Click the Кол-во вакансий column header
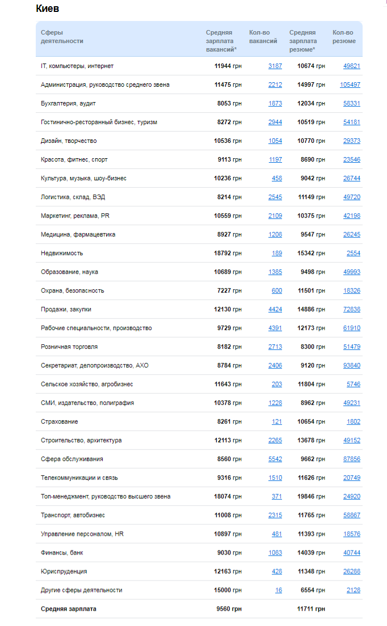387x626 pixels. [x=263, y=37]
